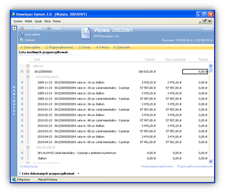Viewport: 225px width, 193px height.
Task: Collapse the POZOSTAŁE RATY group
Action: pyautogui.click(x=28, y=77)
